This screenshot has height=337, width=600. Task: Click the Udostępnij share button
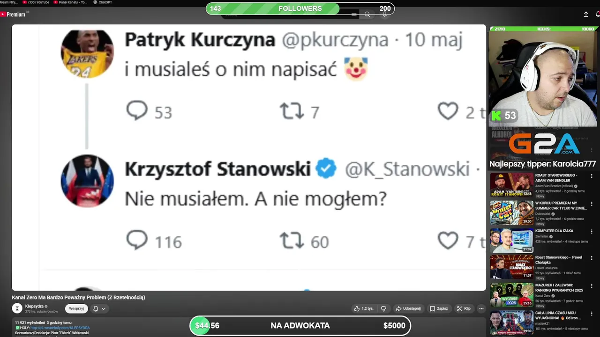click(x=408, y=308)
